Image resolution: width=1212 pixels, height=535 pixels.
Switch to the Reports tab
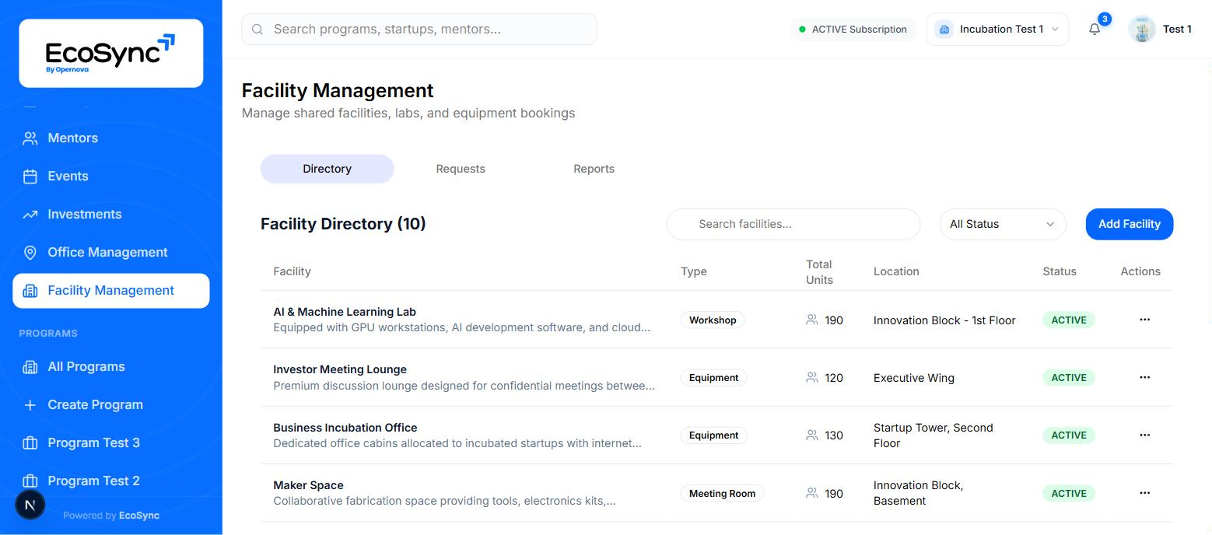click(x=594, y=169)
